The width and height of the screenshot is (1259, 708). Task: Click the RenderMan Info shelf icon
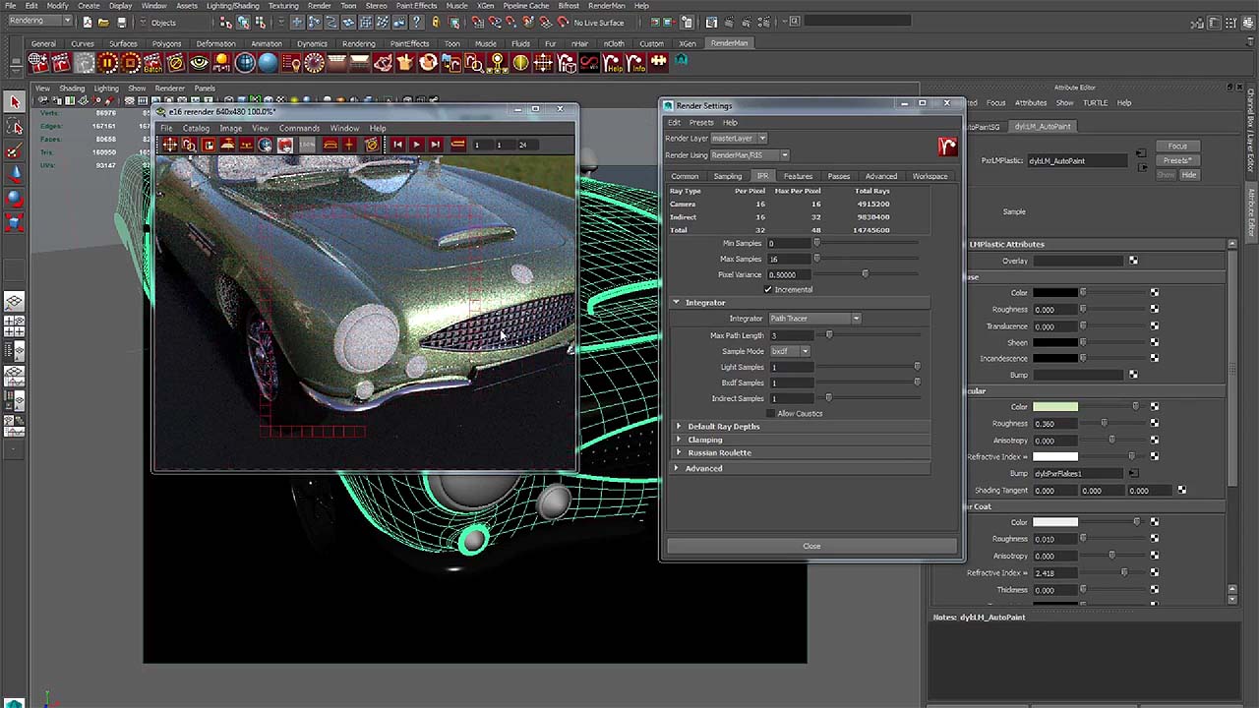click(x=636, y=63)
